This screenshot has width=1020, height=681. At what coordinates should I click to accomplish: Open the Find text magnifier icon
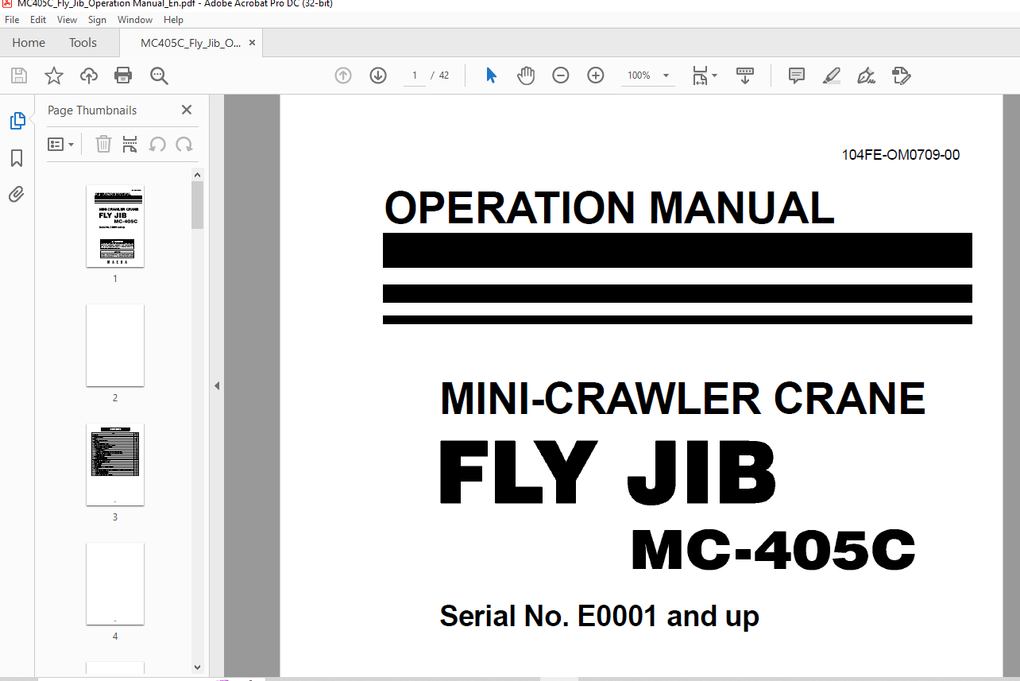[159, 75]
